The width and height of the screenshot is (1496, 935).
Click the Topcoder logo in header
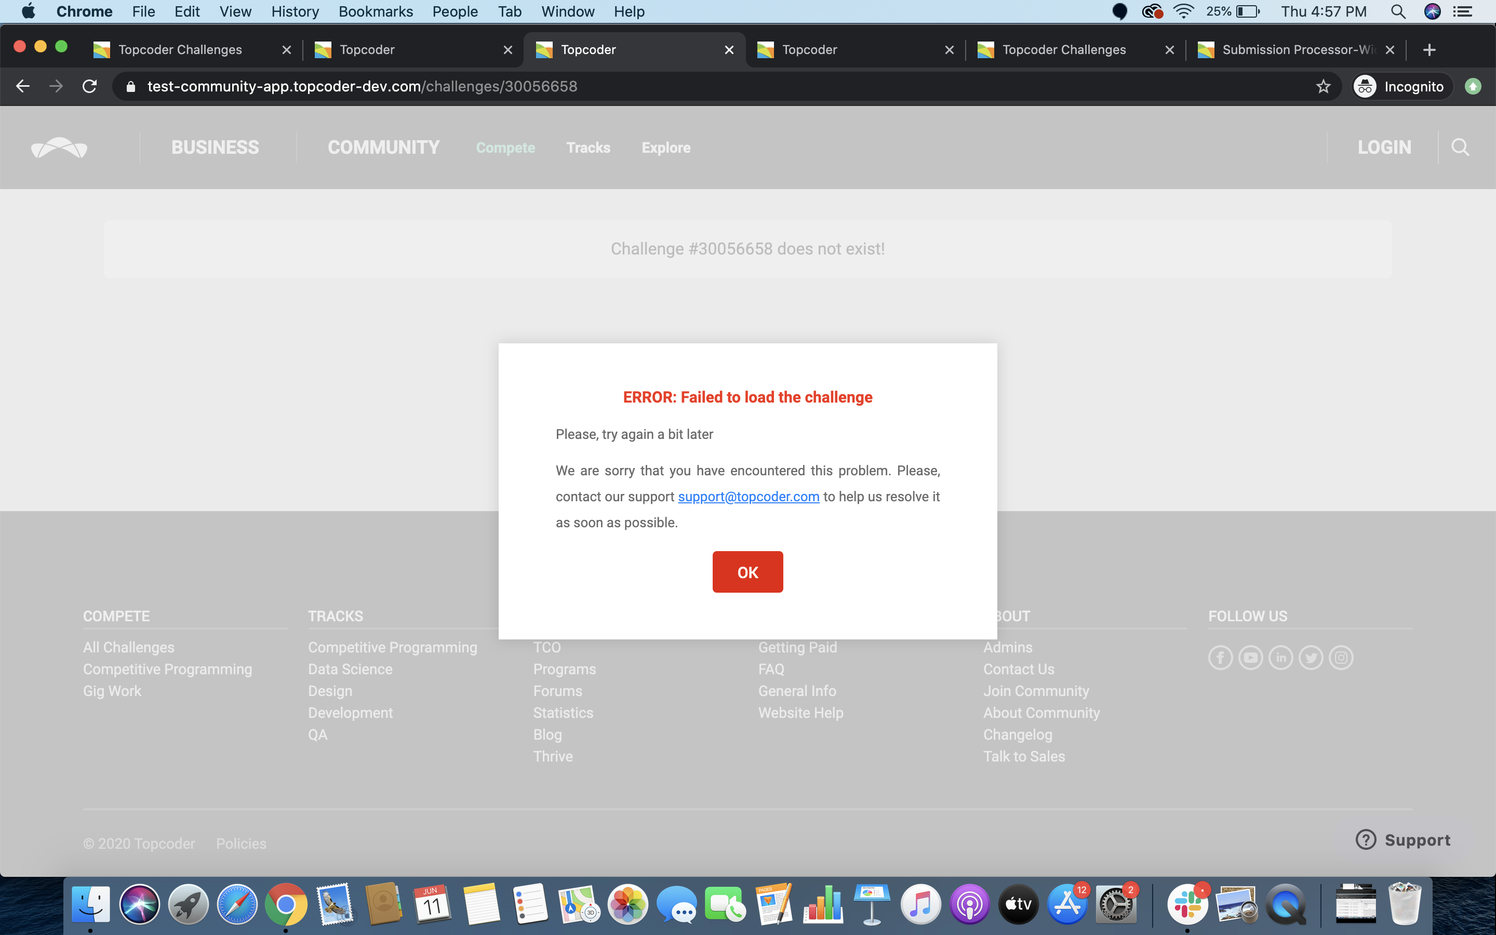59,147
